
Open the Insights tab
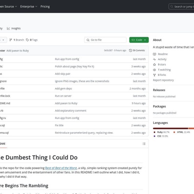(14, 28)
